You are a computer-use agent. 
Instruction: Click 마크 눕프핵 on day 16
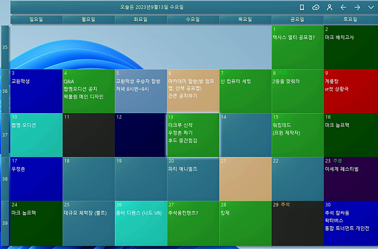[x=337, y=125]
